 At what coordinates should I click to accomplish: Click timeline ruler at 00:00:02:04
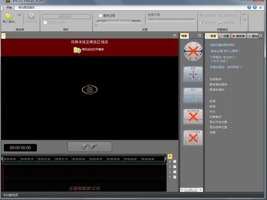tap(78, 159)
